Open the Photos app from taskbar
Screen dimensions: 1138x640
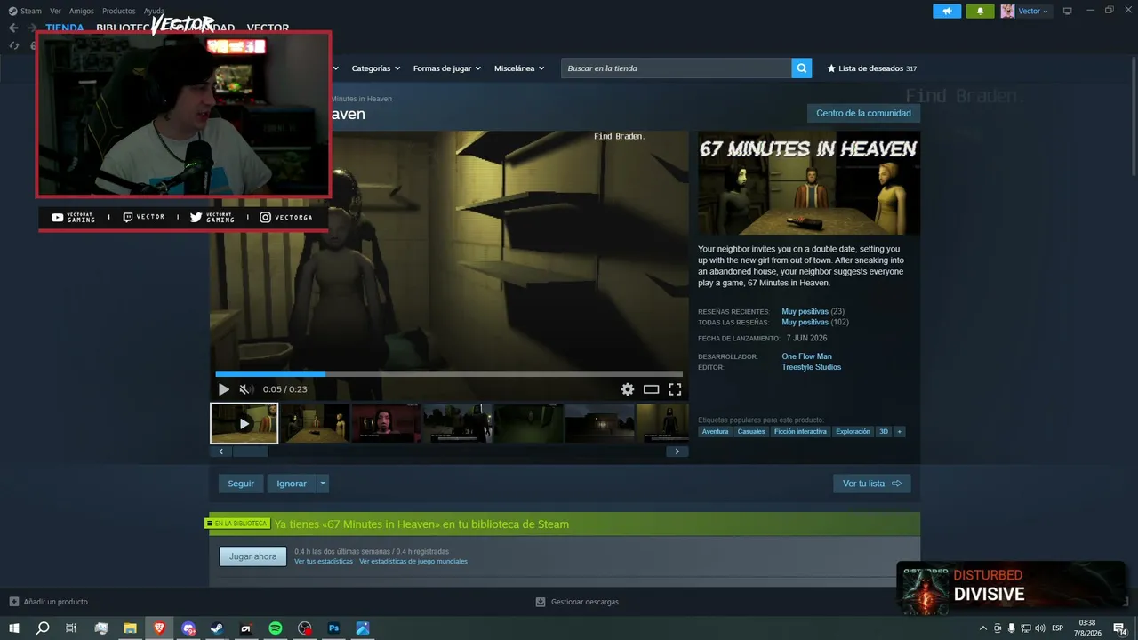pyautogui.click(x=363, y=628)
